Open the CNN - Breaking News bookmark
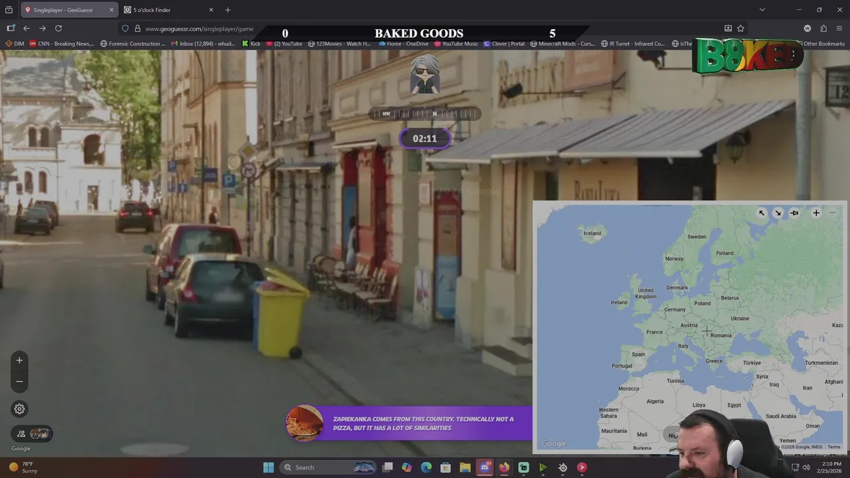 (x=62, y=44)
